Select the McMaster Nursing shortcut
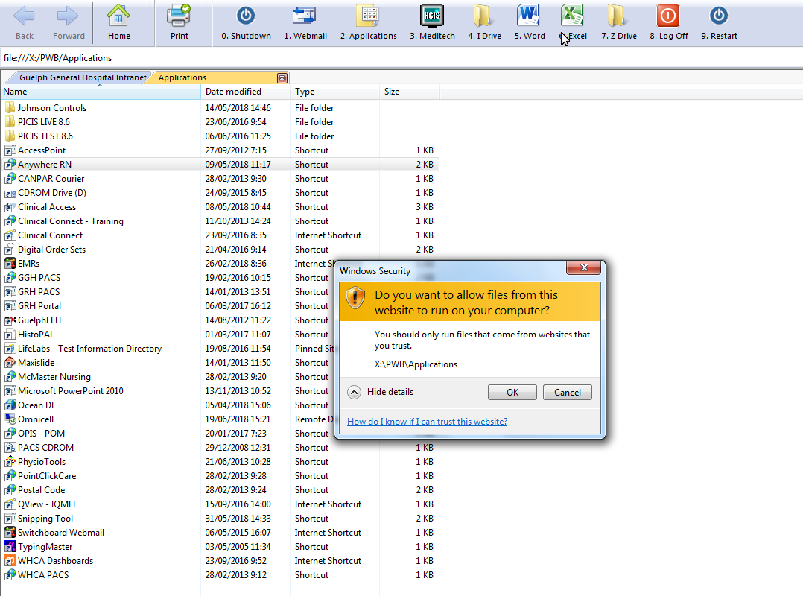Screen dimensions: 803x596 point(54,377)
